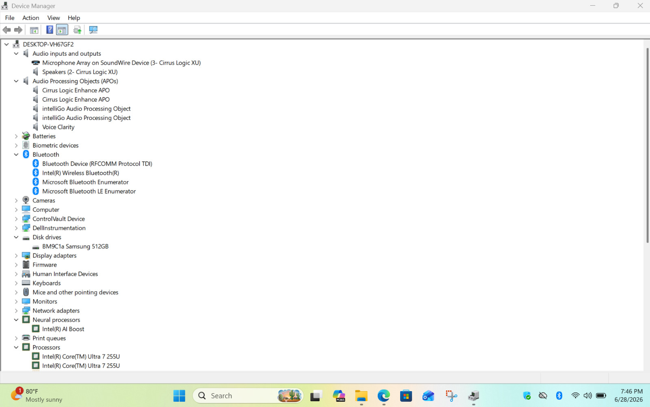
Task: Expand the DellInstrumentation category
Action: coord(16,228)
